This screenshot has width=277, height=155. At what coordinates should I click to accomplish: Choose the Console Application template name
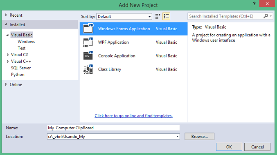click(117, 55)
